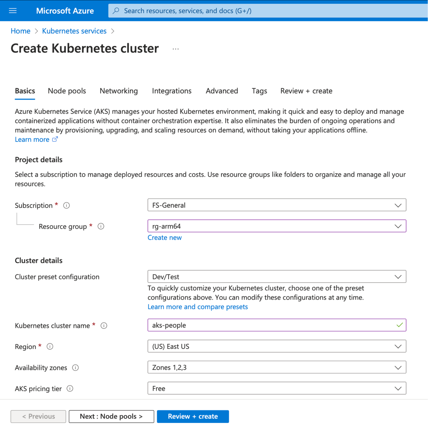Open the AKS pricing tier dropdown
Screen dimensions: 428x436
(277, 389)
